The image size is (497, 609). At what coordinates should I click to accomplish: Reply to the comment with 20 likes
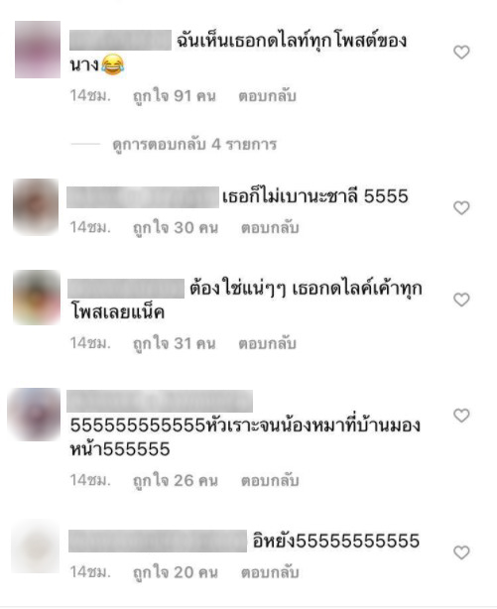point(270,572)
